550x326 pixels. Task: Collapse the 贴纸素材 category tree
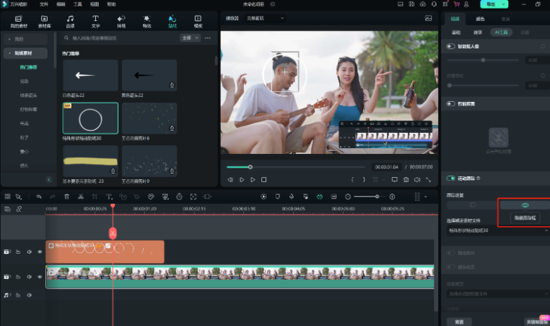(8, 53)
